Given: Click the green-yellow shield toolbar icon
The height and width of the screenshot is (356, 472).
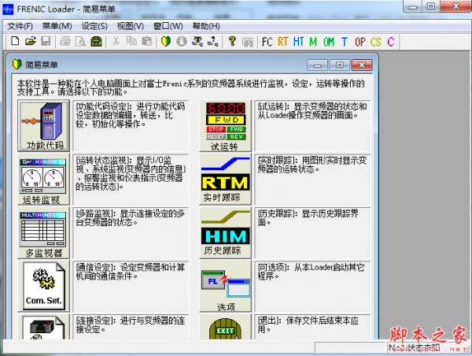Looking at the screenshot, I should pos(166,41).
